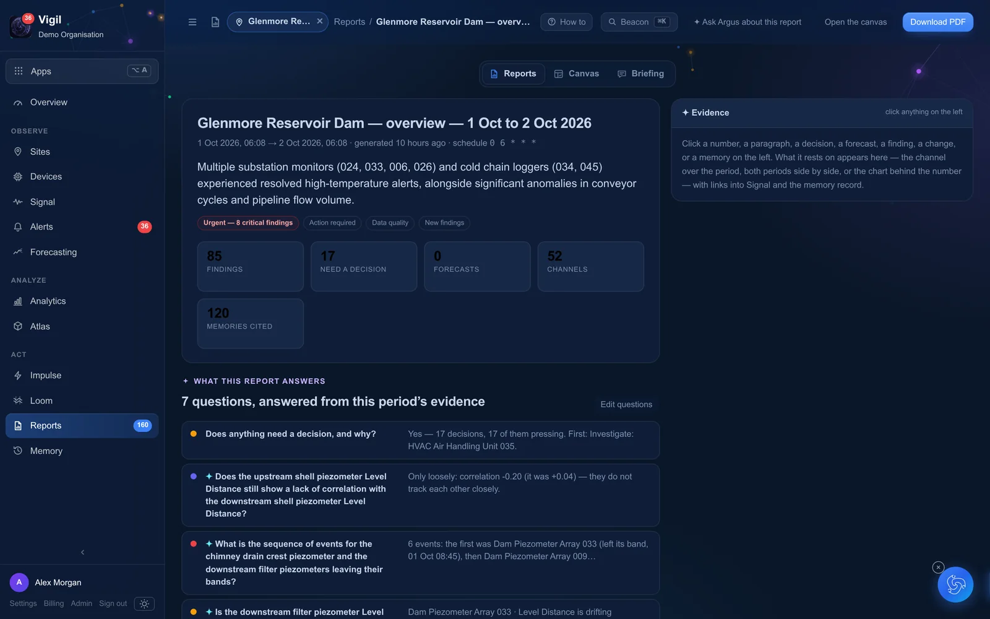Switch to the Canvas tab
Screen dimensions: 990x619
pos(577,74)
